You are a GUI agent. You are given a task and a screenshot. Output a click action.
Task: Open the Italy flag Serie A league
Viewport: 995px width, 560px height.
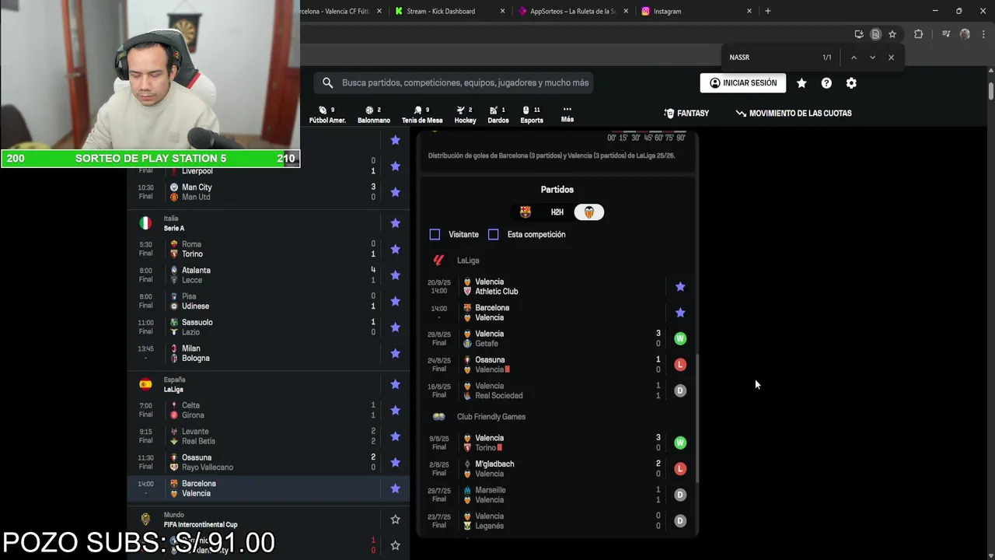(x=145, y=223)
